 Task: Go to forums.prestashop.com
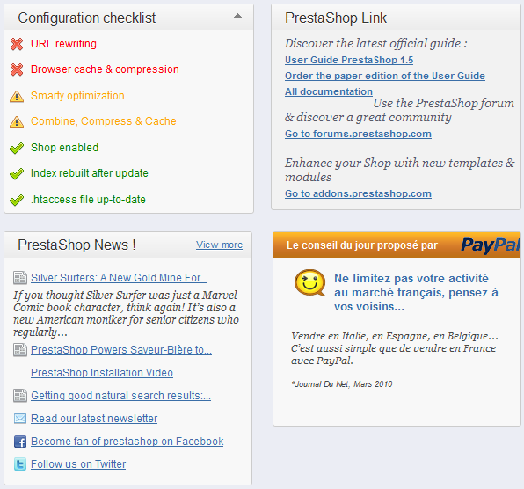[358, 134]
